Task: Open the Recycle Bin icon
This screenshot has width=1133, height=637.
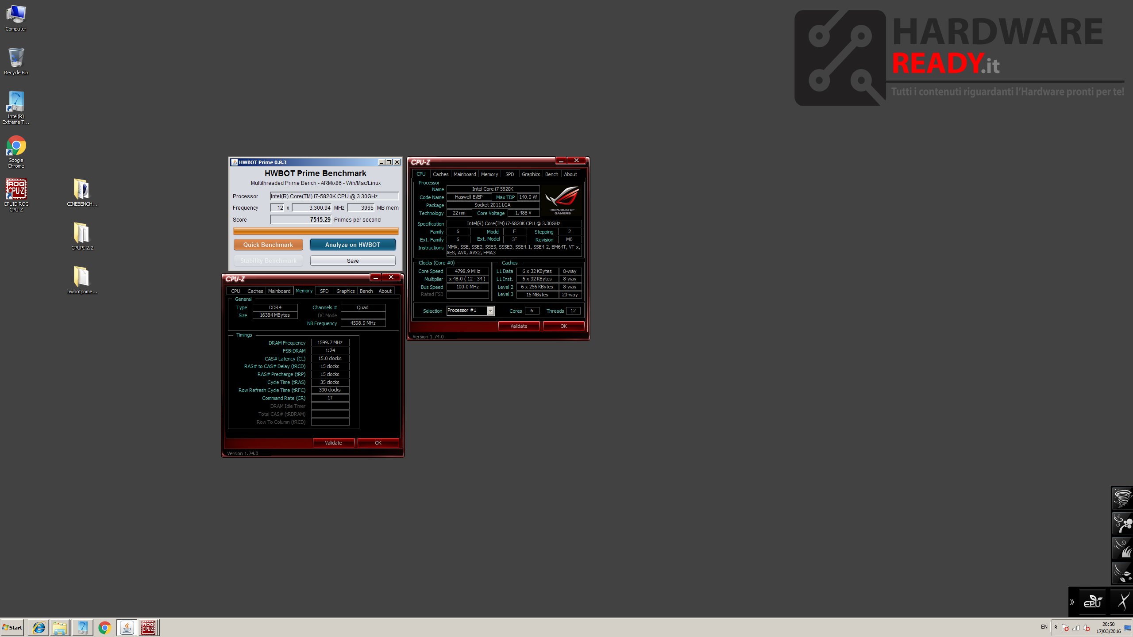Action: pyautogui.click(x=16, y=61)
